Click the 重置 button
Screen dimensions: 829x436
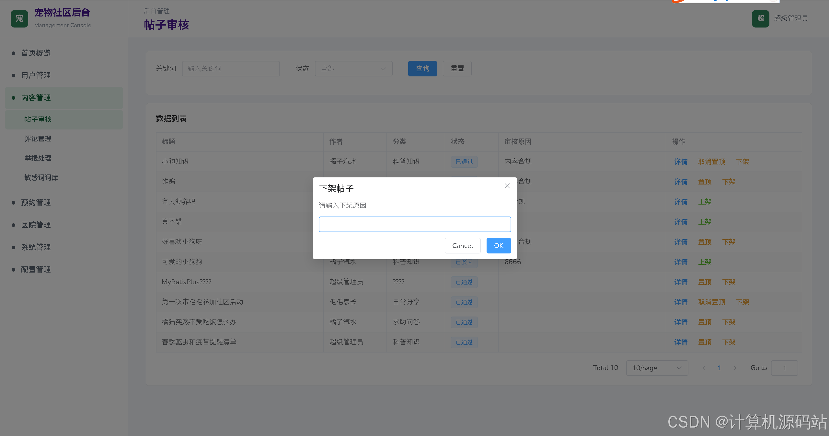(x=457, y=69)
